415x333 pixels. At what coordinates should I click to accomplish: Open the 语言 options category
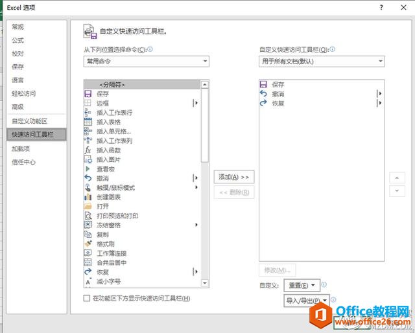pos(36,80)
